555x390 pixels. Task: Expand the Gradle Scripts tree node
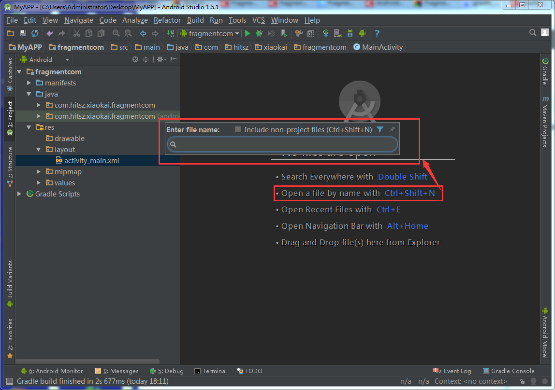[x=19, y=194]
